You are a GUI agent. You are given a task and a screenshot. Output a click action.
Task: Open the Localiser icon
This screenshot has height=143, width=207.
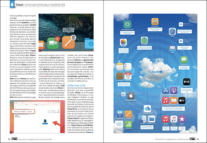coord(145,40)
